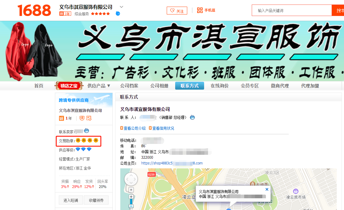Click 进入旺铺 button
The image size is (344, 210).
[x=71, y=200]
